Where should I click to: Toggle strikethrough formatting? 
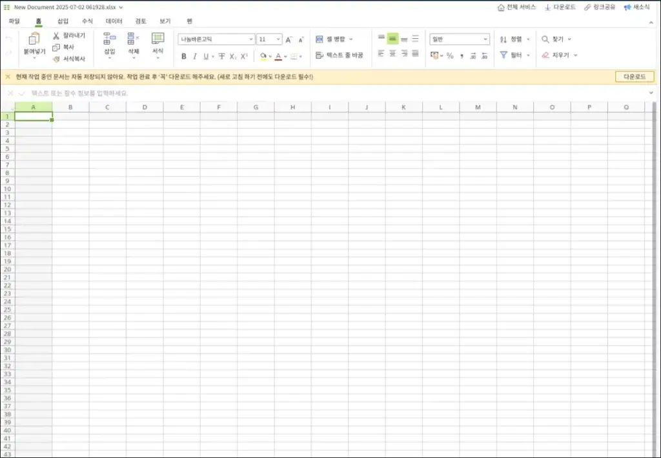[x=222, y=56]
